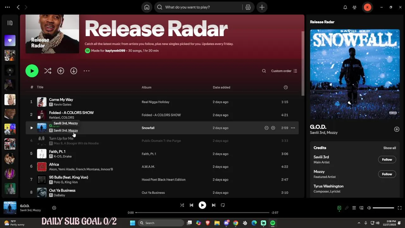Play the G.O.D. track row
The height and width of the screenshot is (228, 405).
point(31,128)
